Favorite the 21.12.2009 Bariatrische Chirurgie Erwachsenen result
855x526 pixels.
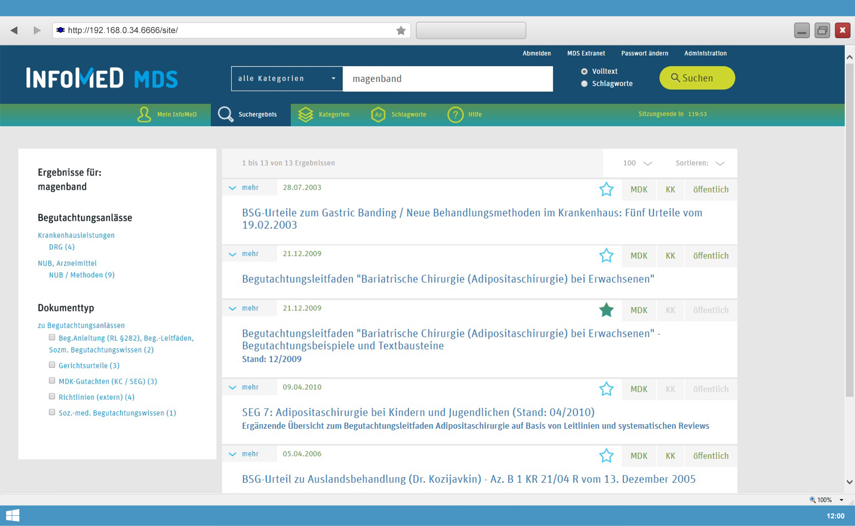(x=606, y=255)
